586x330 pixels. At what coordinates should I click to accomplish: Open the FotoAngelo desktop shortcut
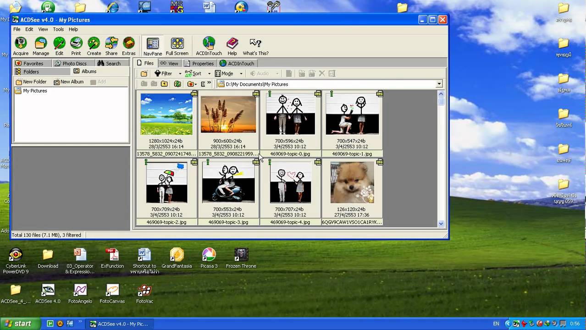[80, 294]
